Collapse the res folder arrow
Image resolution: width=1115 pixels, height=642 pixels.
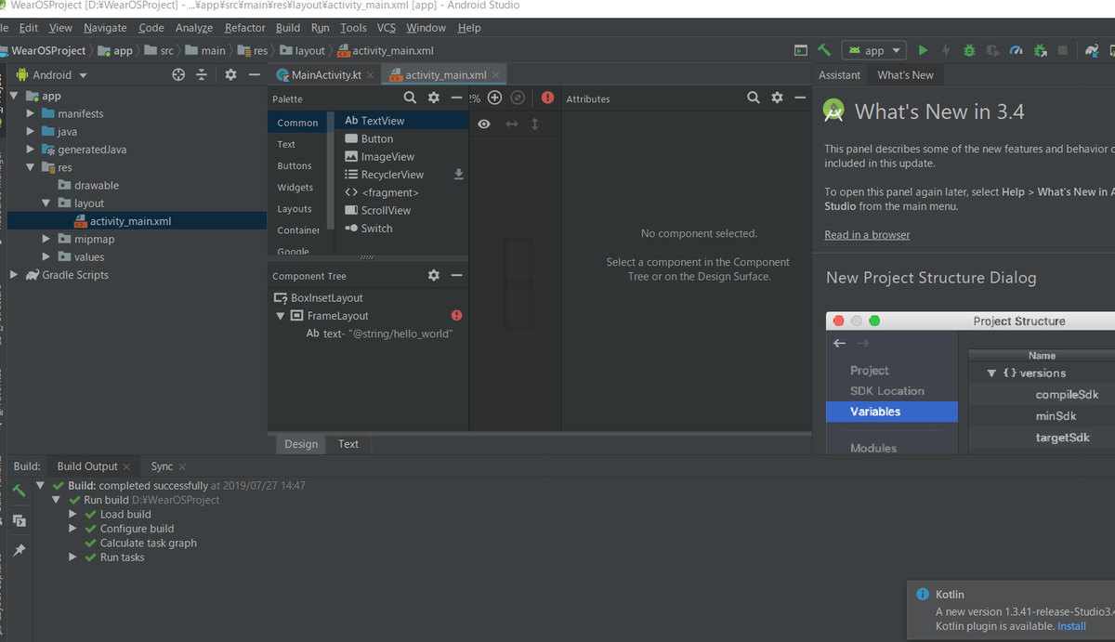pos(31,167)
